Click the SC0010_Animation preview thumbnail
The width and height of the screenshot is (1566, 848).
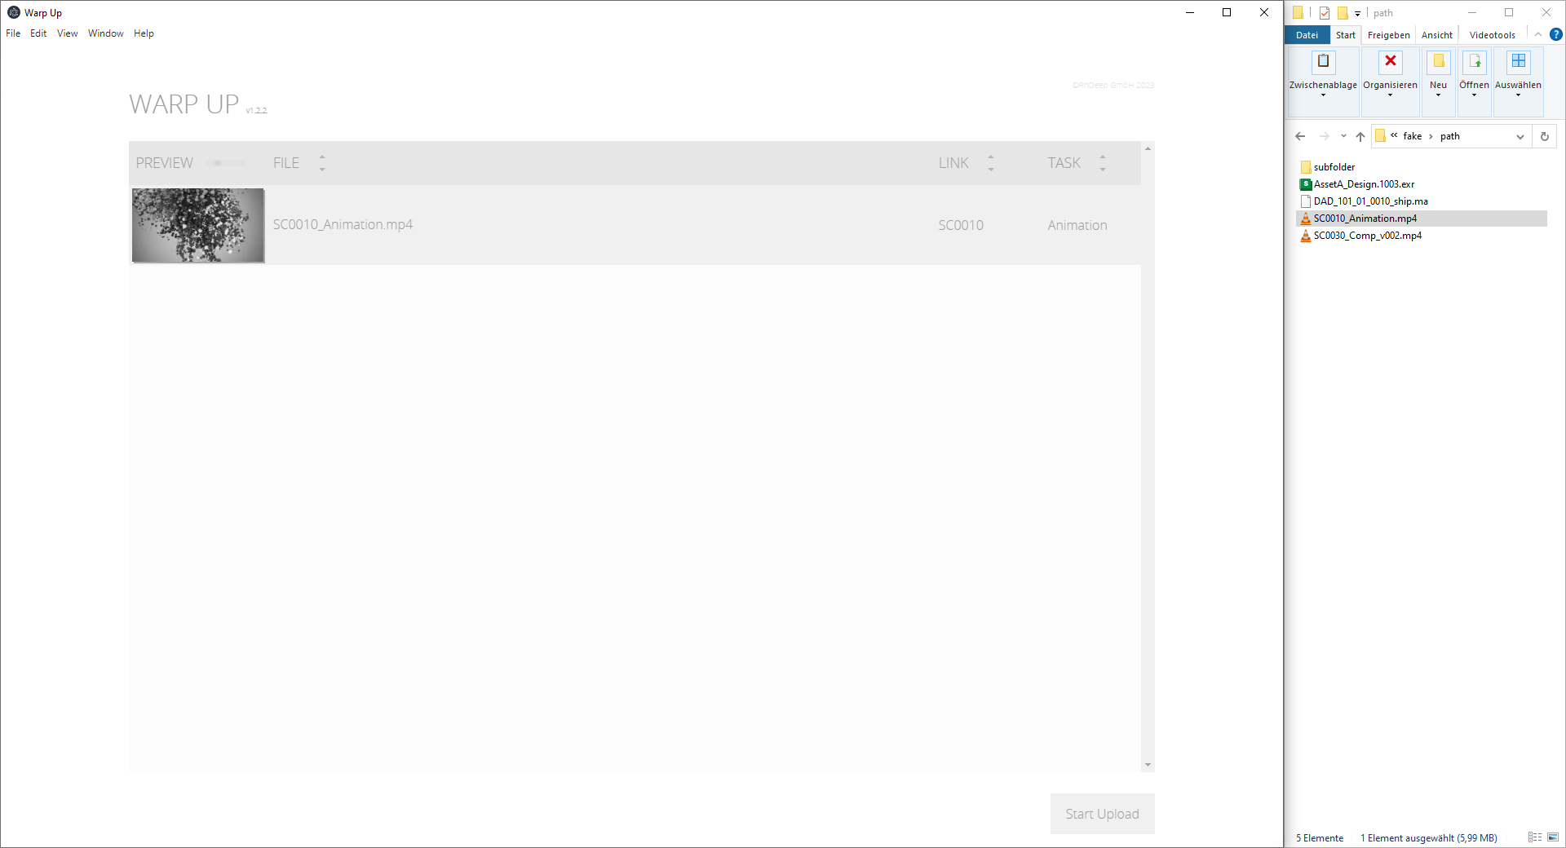click(198, 226)
